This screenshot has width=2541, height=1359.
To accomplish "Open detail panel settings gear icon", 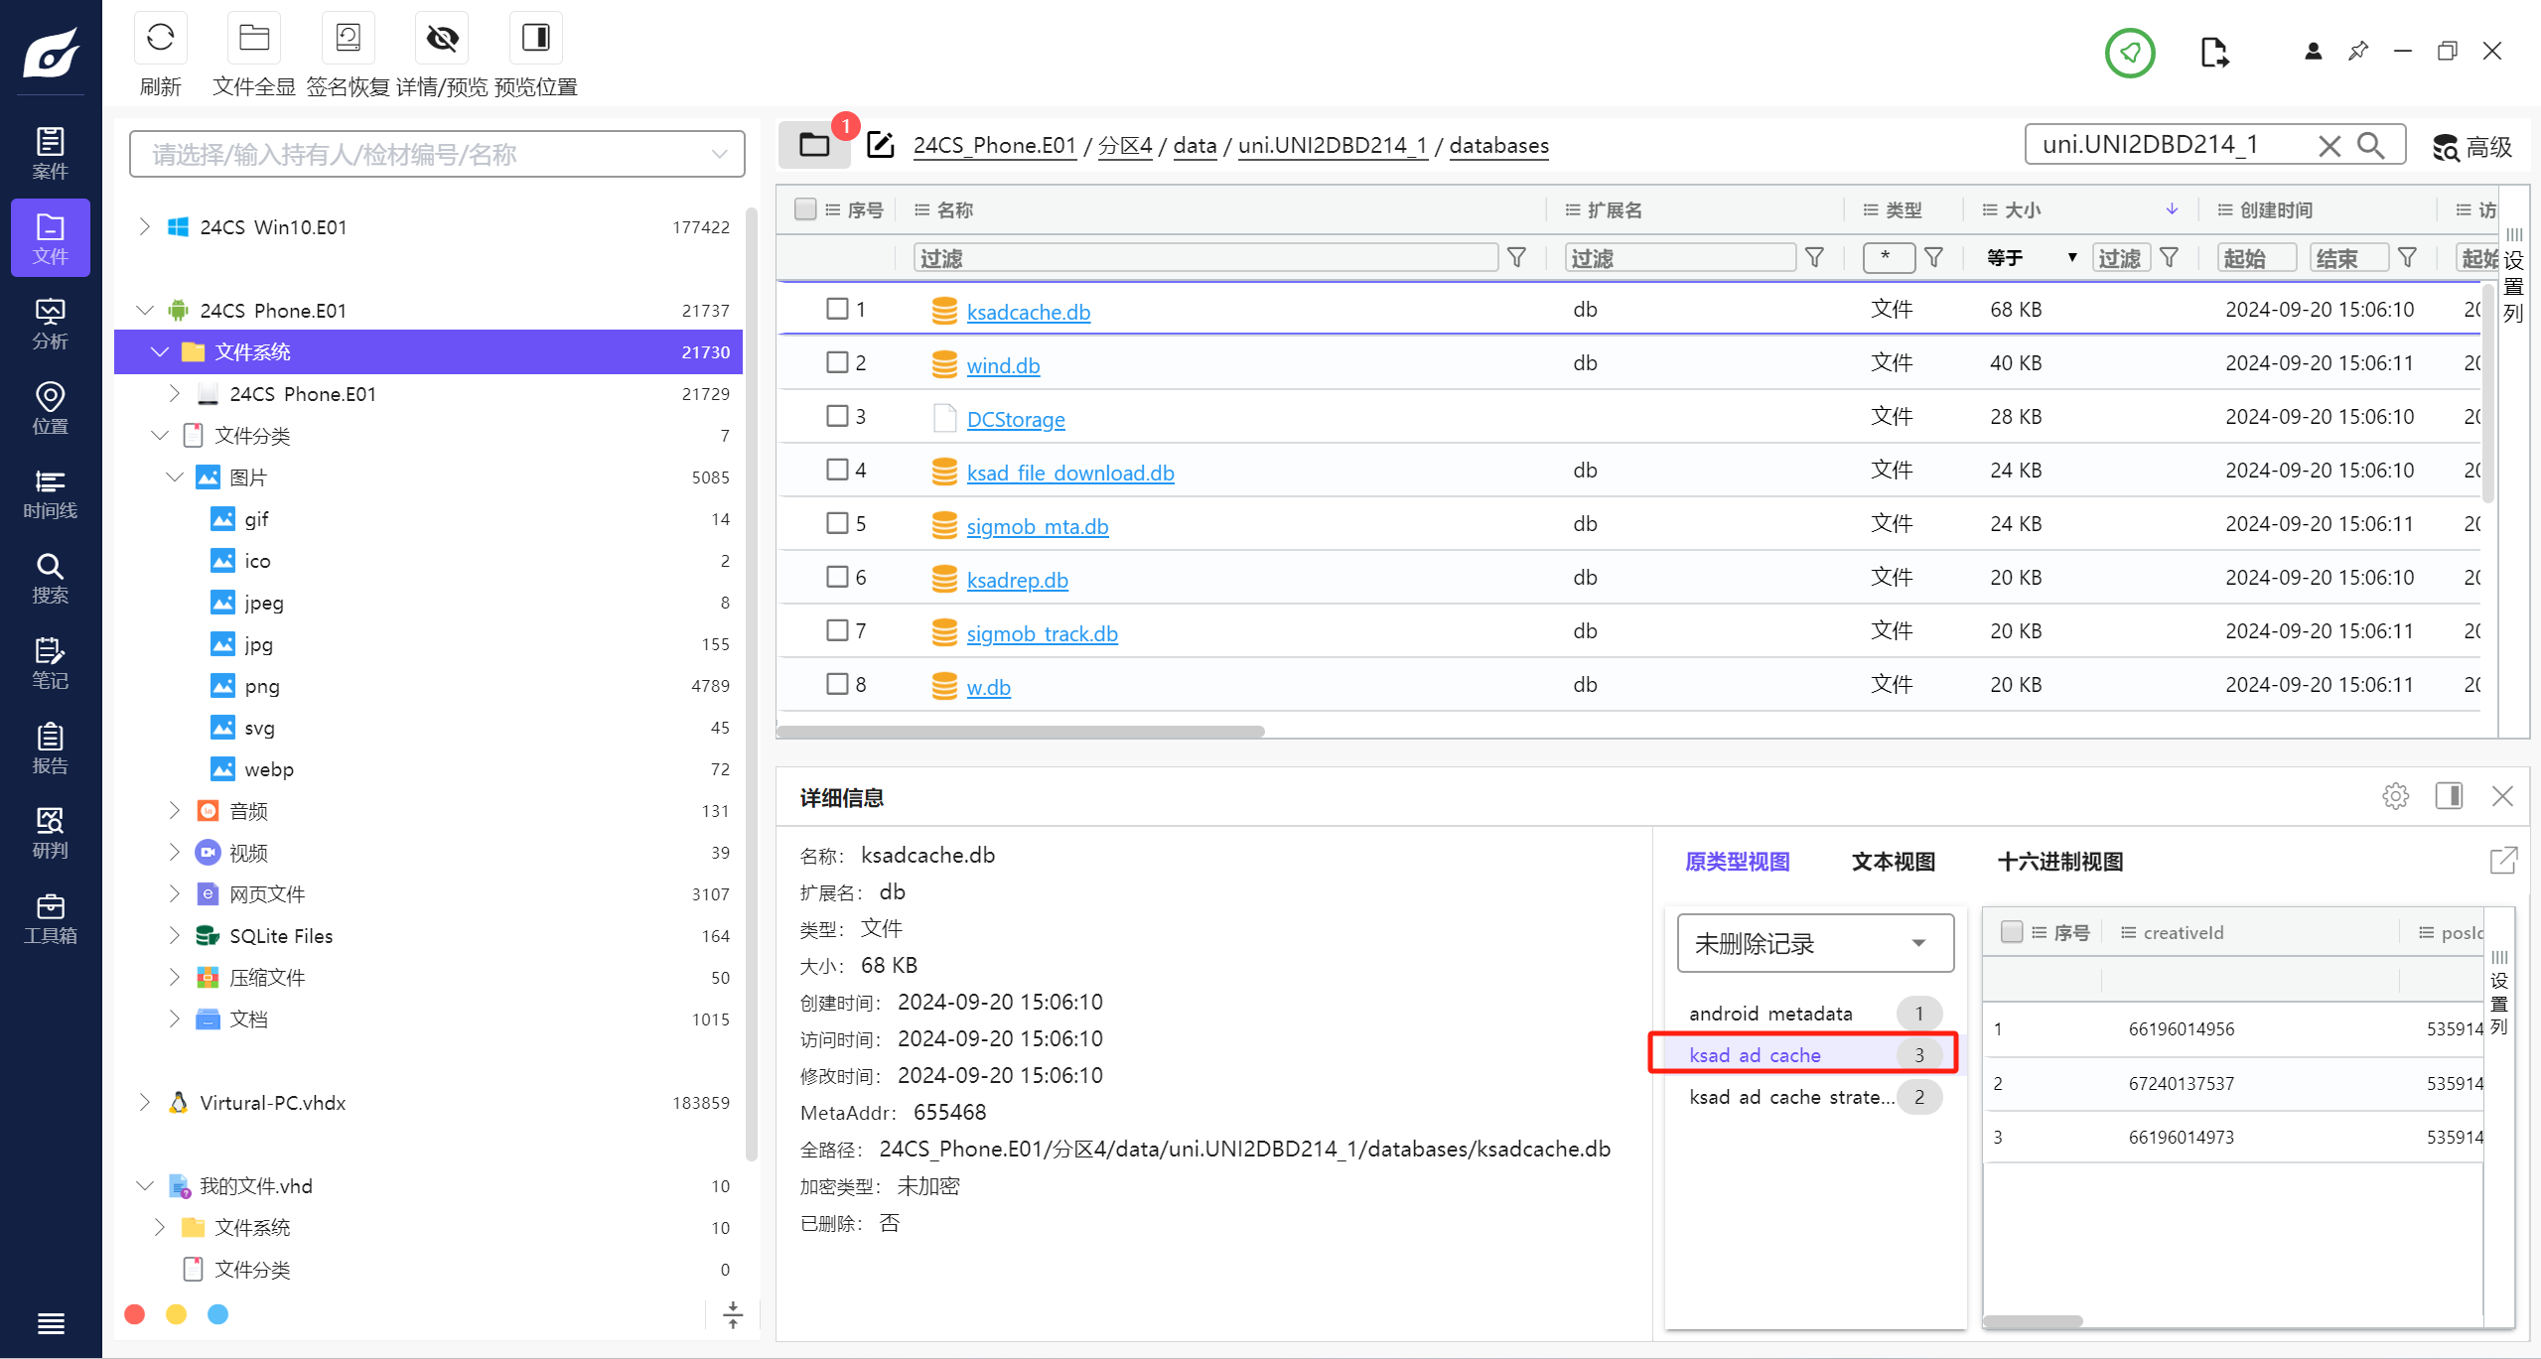I will coord(2395,796).
